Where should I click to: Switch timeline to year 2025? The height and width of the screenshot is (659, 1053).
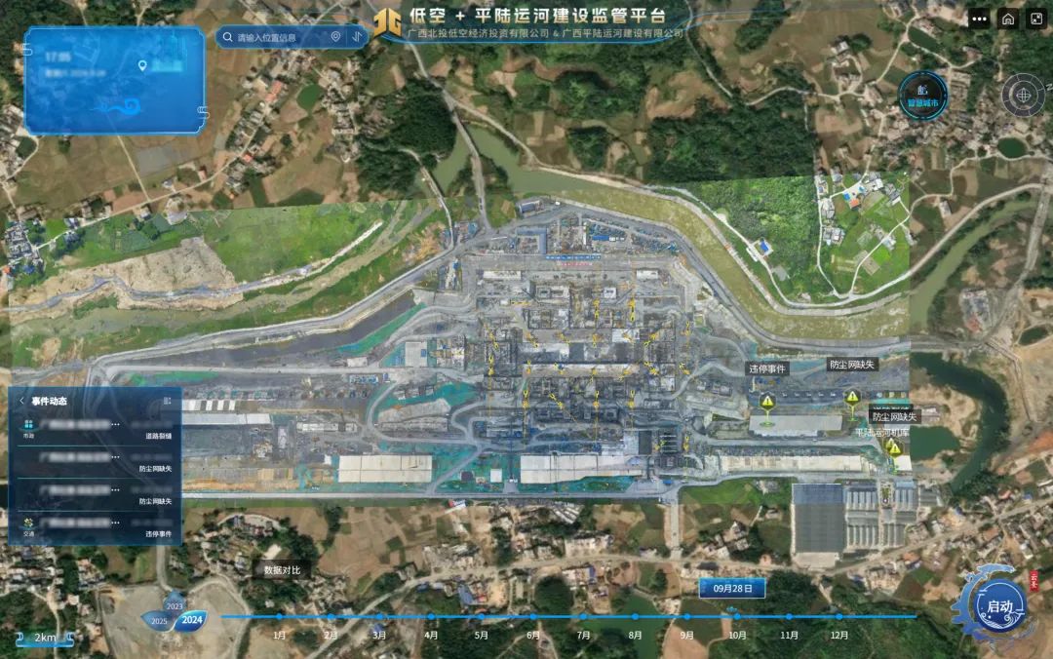tap(158, 621)
